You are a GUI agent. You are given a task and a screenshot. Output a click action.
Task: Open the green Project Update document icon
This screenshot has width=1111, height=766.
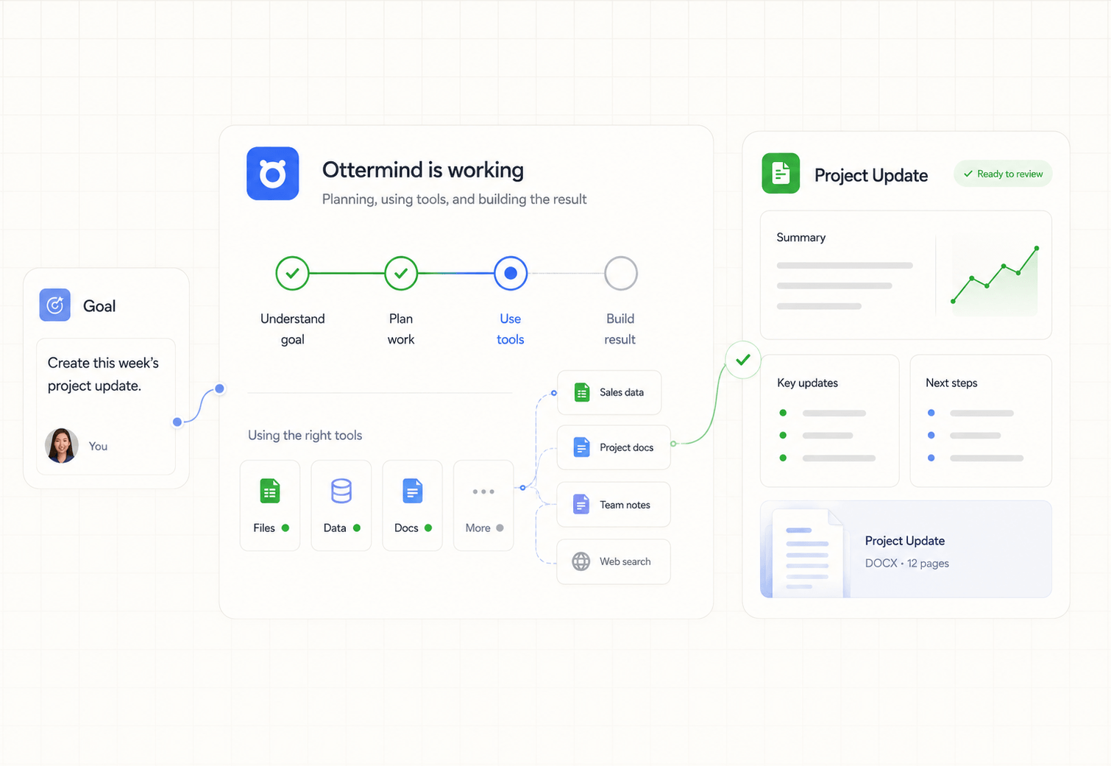[781, 174]
